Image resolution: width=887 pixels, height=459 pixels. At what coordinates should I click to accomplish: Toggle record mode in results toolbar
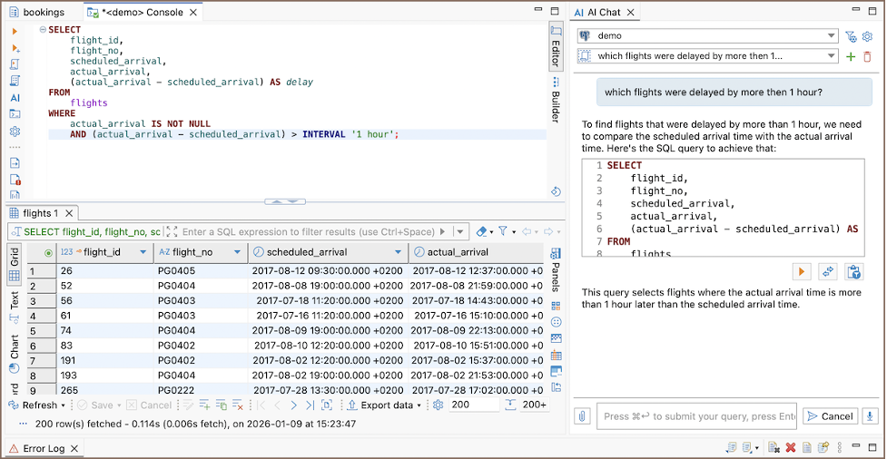pyautogui.click(x=327, y=405)
